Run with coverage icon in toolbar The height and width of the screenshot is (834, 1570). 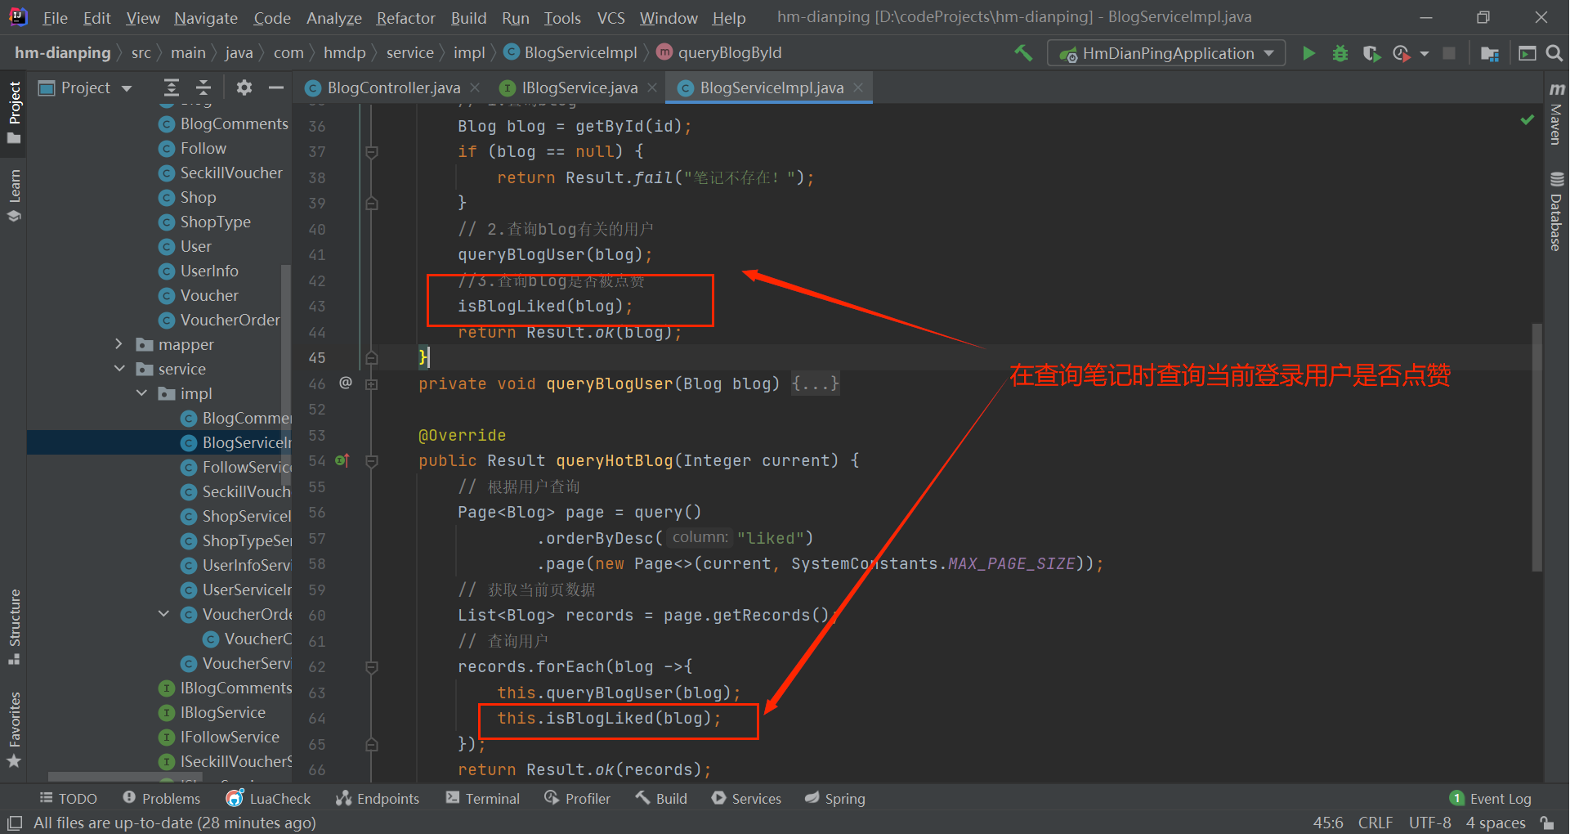[1371, 53]
